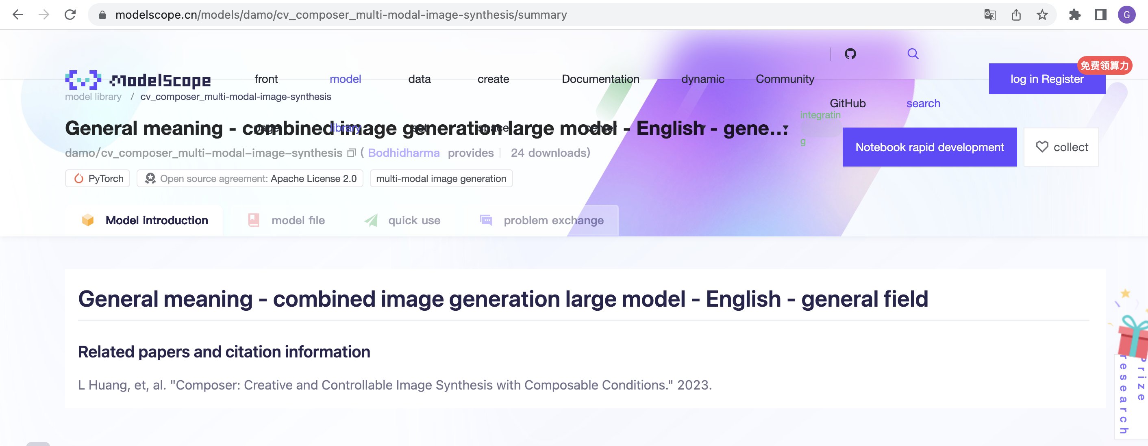Toggle the collect heart for this model
1148x446 pixels.
point(1042,147)
